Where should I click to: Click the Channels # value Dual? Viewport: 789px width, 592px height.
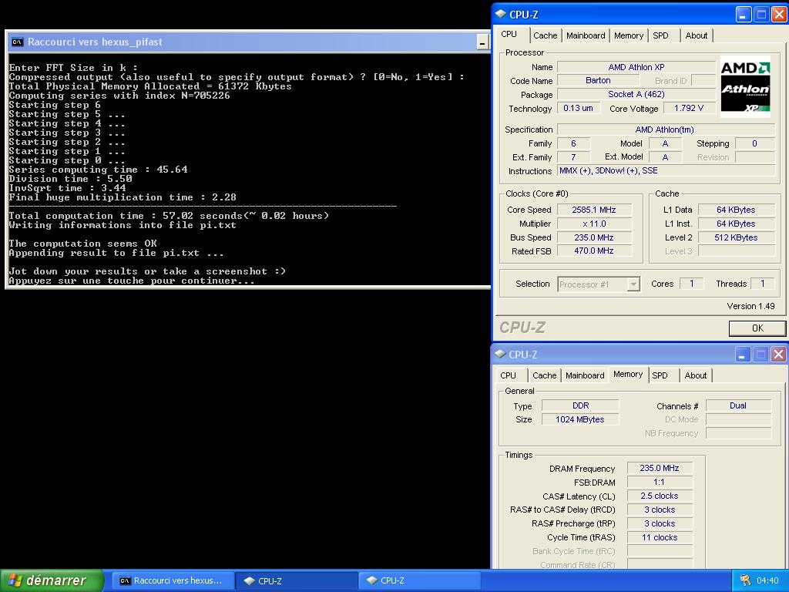[738, 405]
